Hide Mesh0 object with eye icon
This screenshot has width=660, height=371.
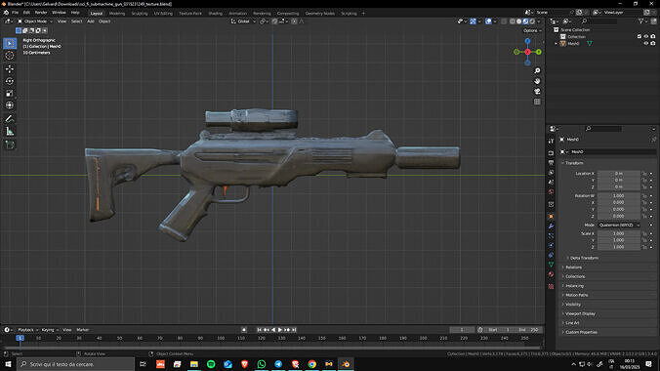[646, 43]
